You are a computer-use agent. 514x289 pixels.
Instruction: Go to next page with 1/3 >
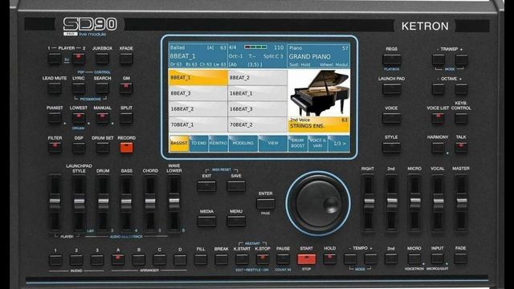(x=339, y=143)
